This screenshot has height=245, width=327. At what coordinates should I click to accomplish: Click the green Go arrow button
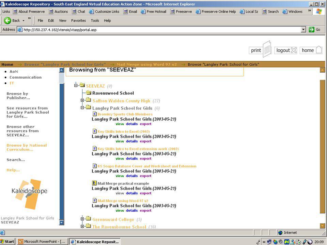point(311,30)
